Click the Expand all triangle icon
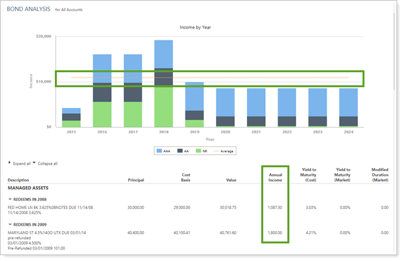This screenshot has height=261, width=403. pyautogui.click(x=9, y=163)
